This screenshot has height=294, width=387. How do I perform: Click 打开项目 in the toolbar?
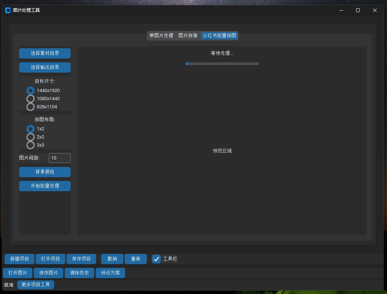point(50,259)
